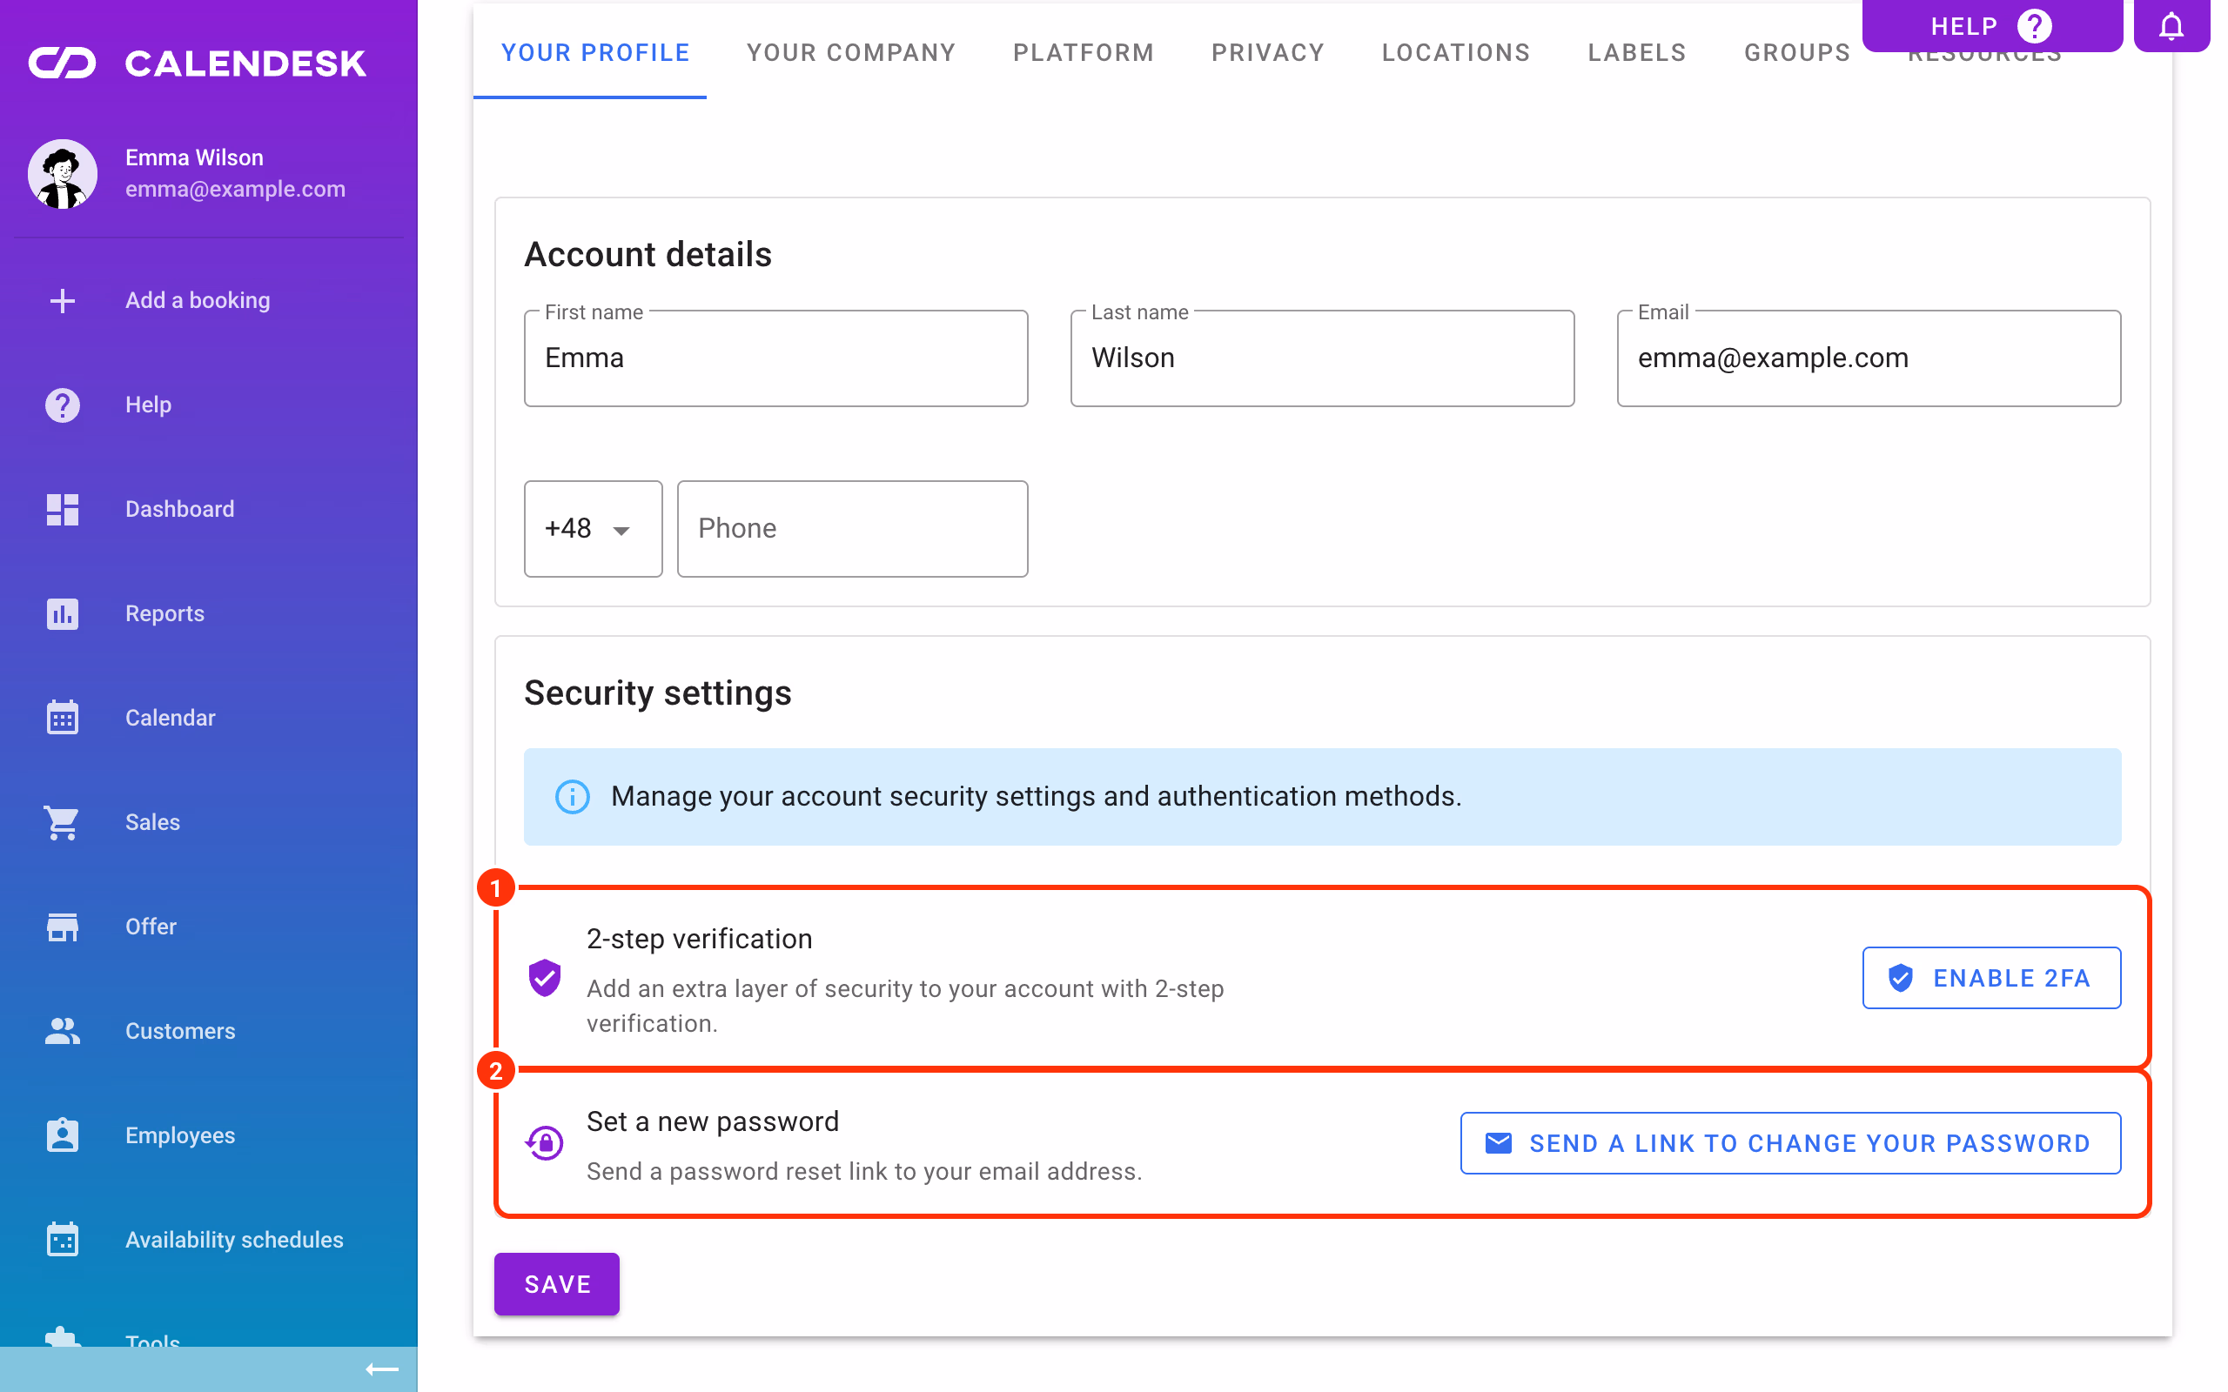
Task: Click the plus icon for Add a booking
Action: pyautogui.click(x=62, y=300)
